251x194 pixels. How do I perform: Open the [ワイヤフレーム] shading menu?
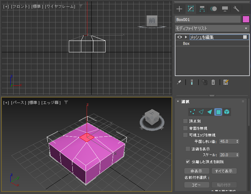click(60, 6)
